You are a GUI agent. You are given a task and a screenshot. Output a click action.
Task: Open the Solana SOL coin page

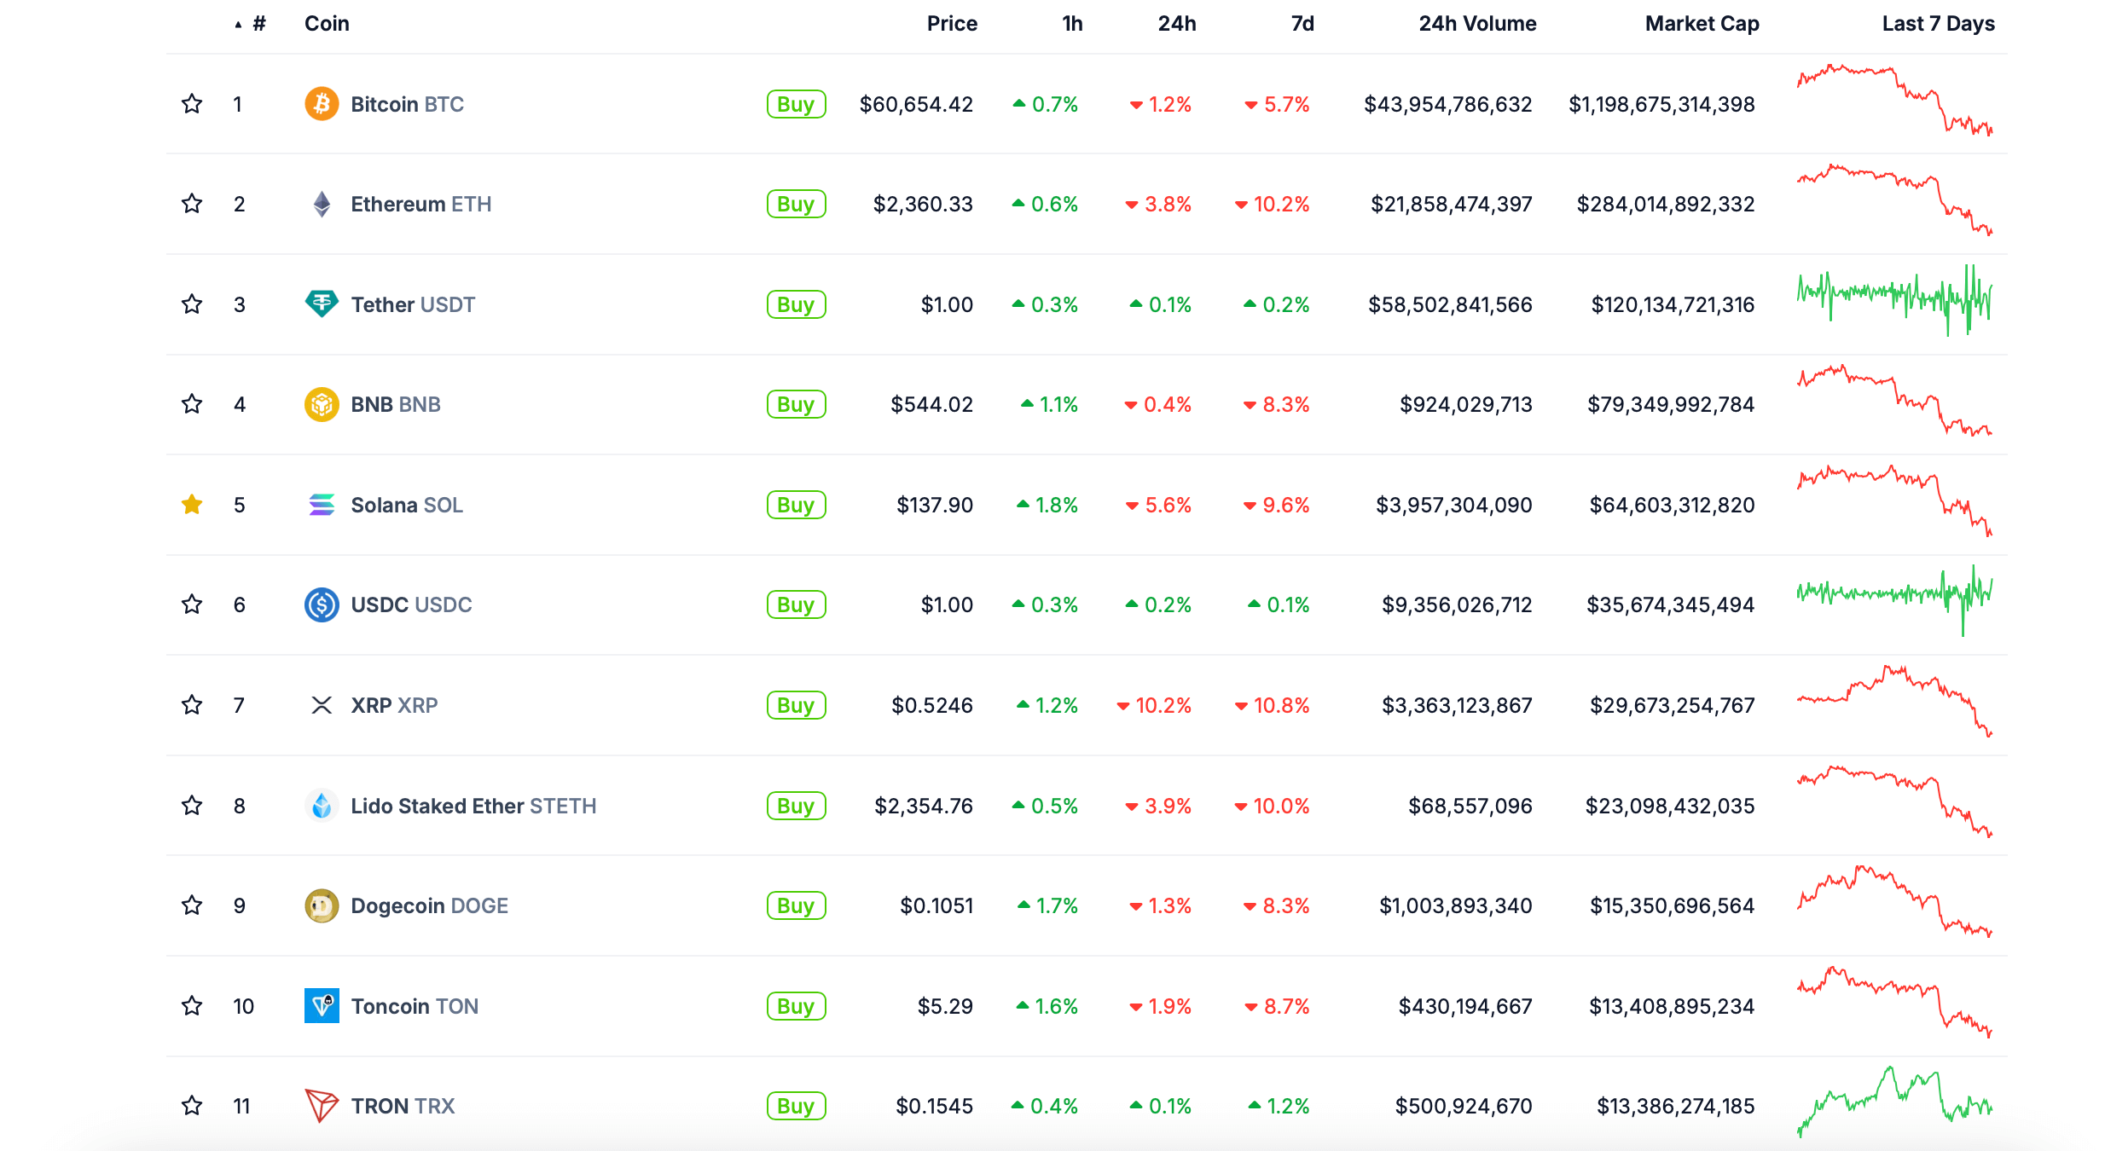click(407, 505)
